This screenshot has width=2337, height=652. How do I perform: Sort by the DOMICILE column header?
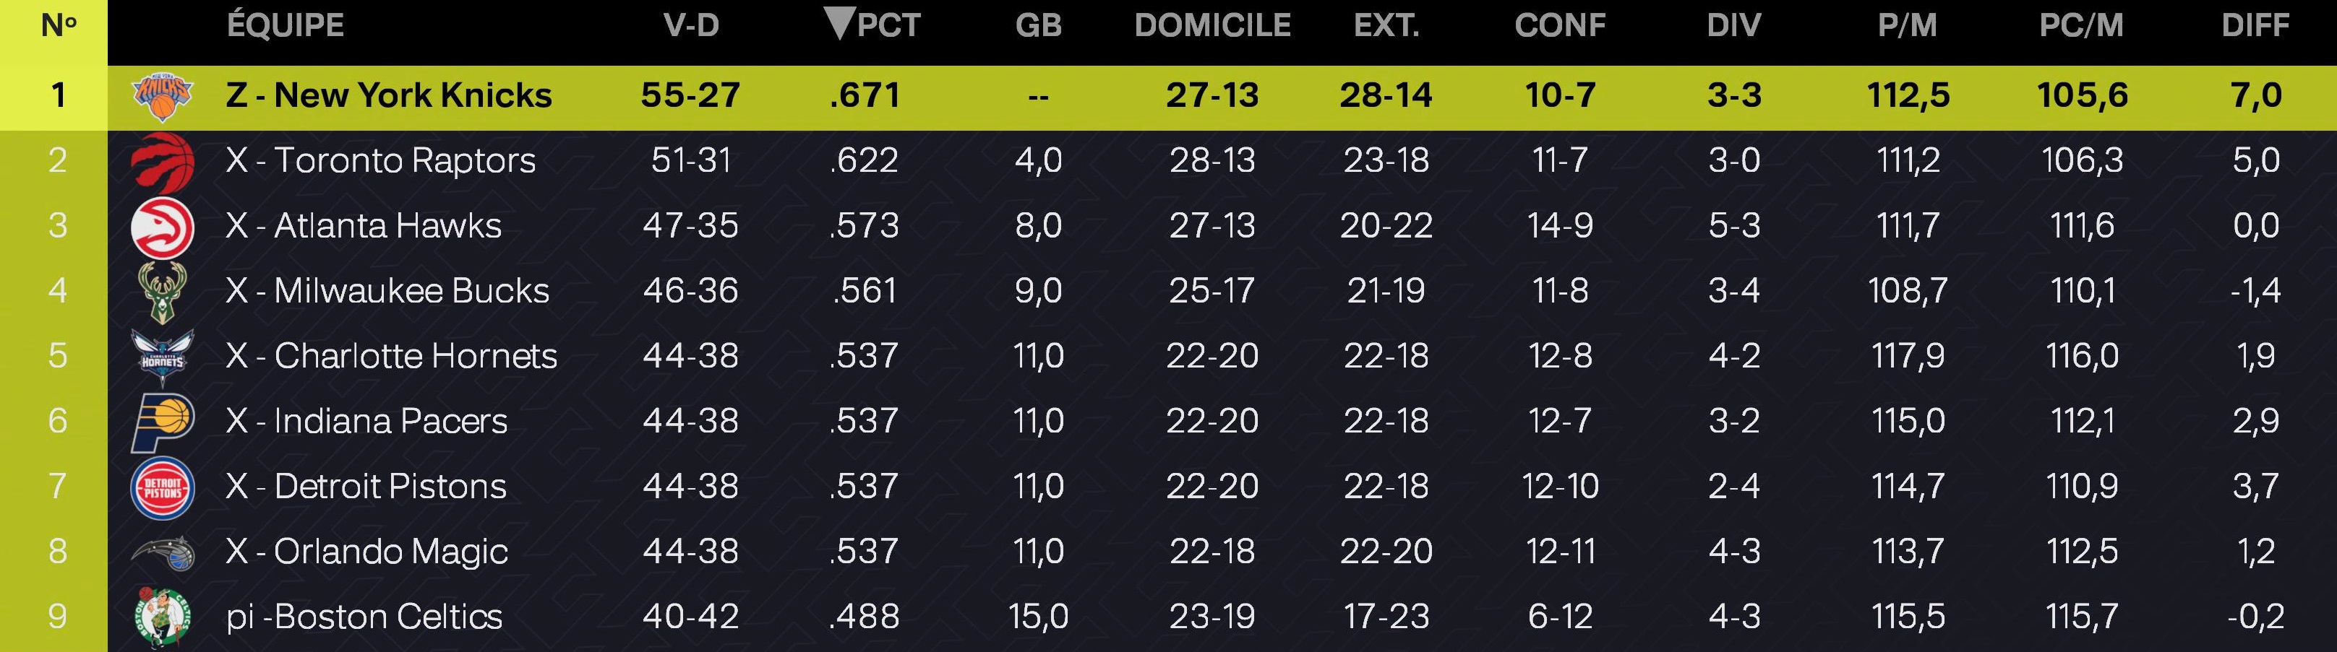1212,25
